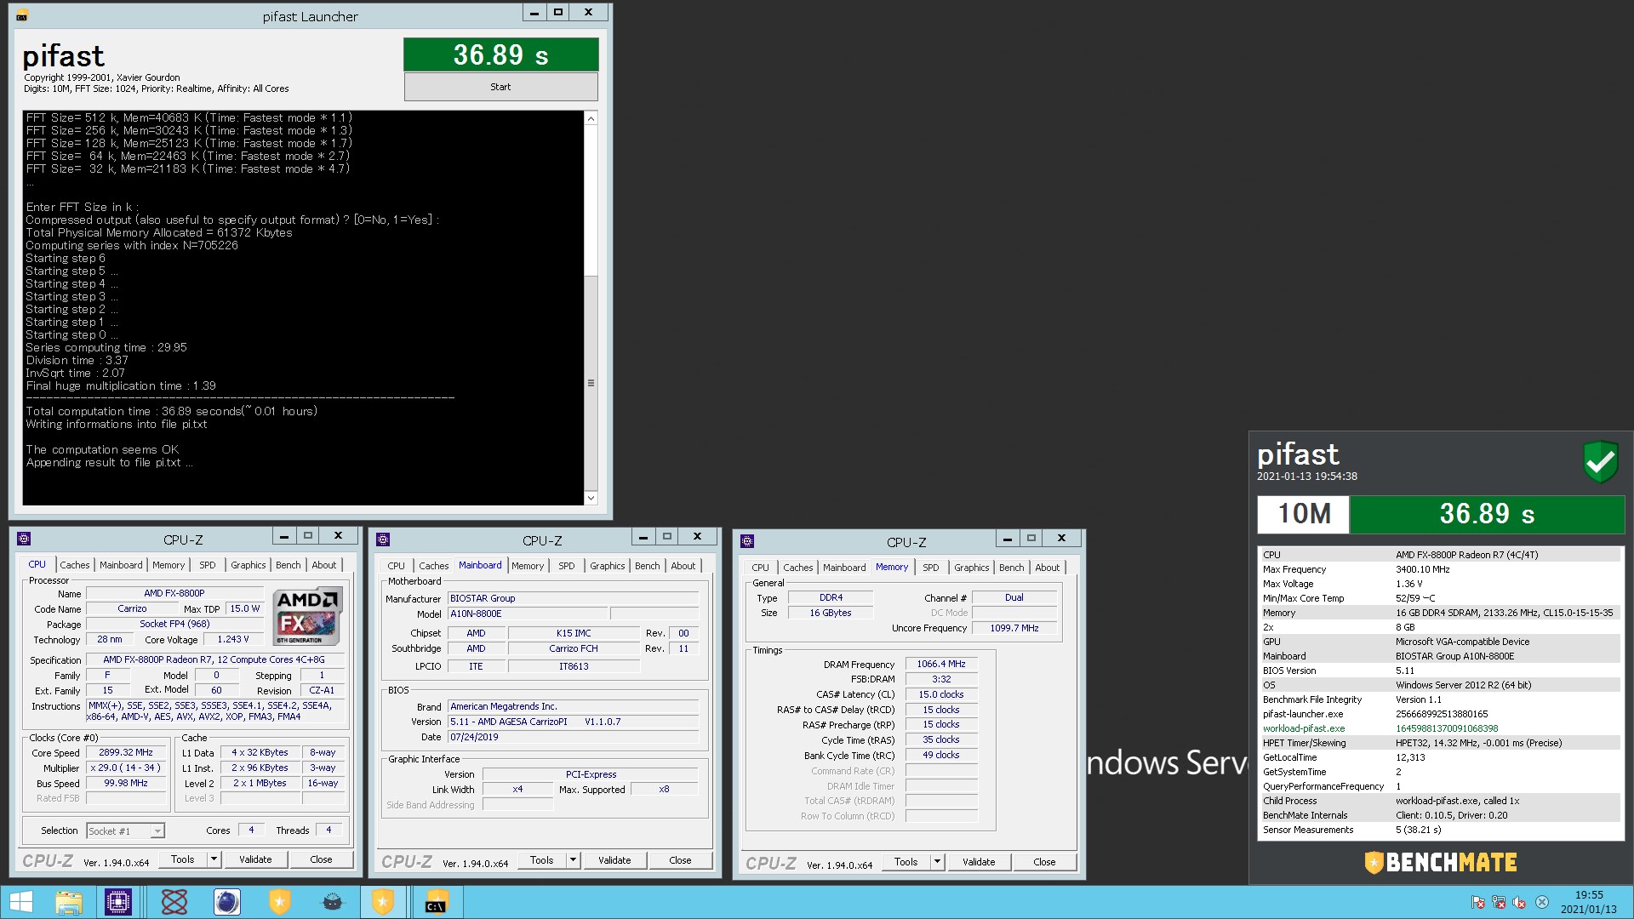The width and height of the screenshot is (1634, 919).
Task: Click the DRAM Frequency 1066.4 MHz field
Action: click(941, 664)
